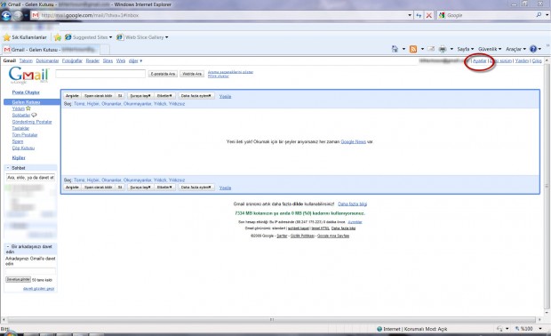Open the Güvenlik menu

(x=490, y=49)
